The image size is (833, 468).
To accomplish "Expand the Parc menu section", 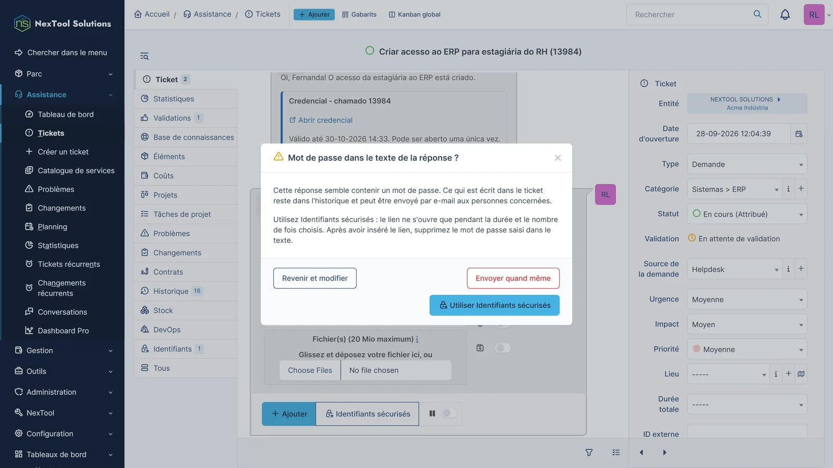I will pos(62,74).
